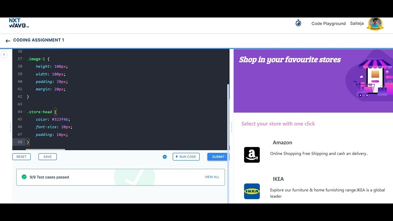The height and width of the screenshot is (221, 393).
Task: Click Amazon description about free shipping
Action: [319, 153]
